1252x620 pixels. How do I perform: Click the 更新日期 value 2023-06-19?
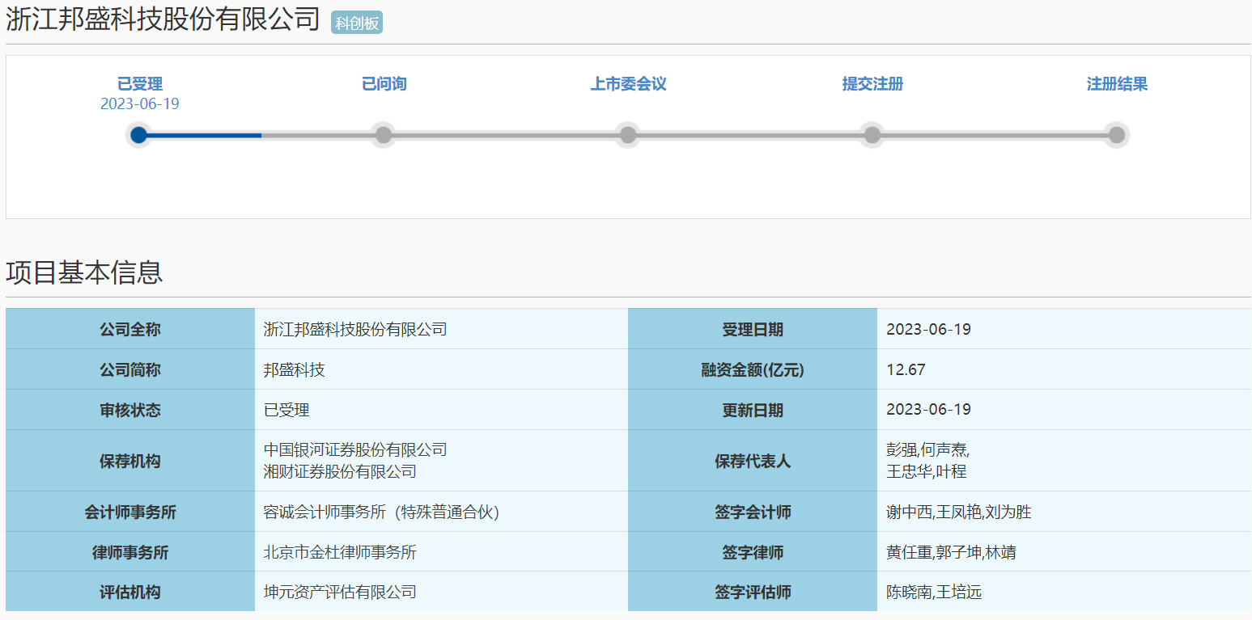(x=928, y=409)
